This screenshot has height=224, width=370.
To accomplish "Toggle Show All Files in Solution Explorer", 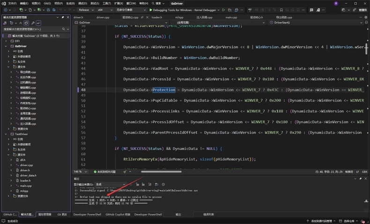I will point(26,23).
